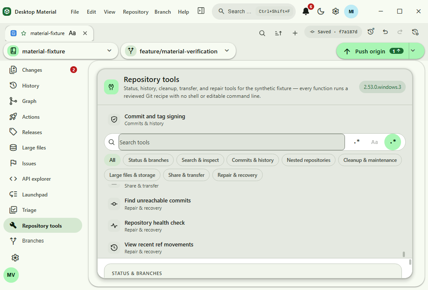Viewport: 428px width, 290px height.
Task: Click the 2.53.0.windows.3 version badge
Action: [382, 87]
